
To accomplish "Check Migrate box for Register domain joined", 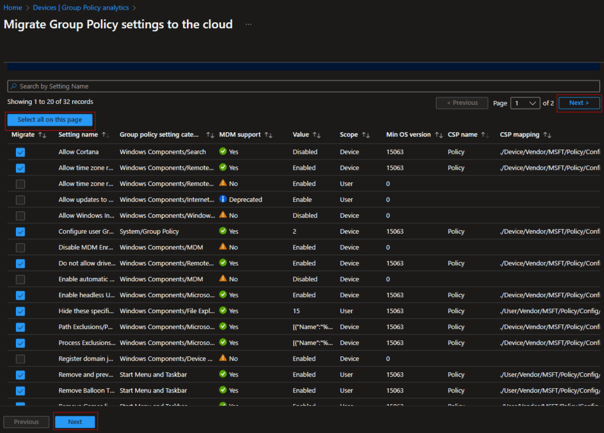I will pos(21,359).
